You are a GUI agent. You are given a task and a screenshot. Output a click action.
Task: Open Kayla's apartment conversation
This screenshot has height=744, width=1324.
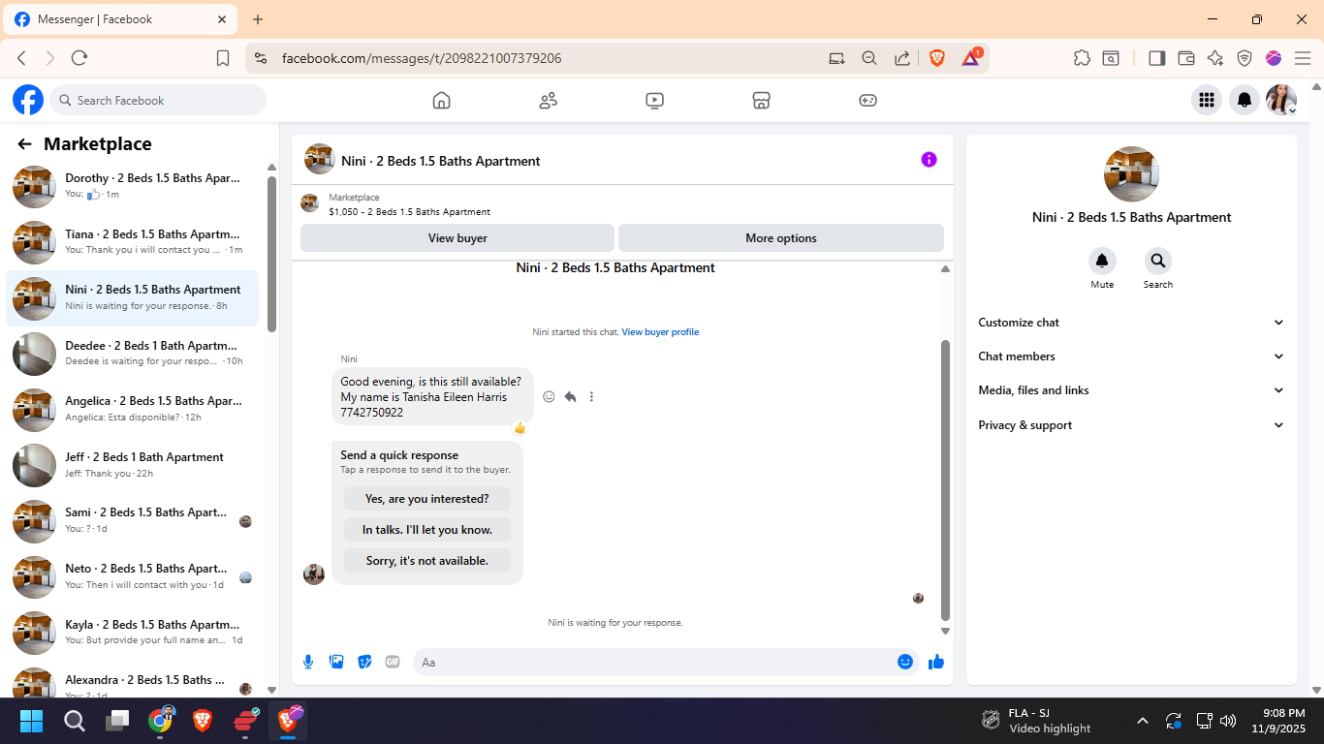133,632
